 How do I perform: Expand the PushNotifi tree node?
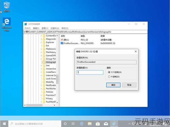click(x=41, y=102)
